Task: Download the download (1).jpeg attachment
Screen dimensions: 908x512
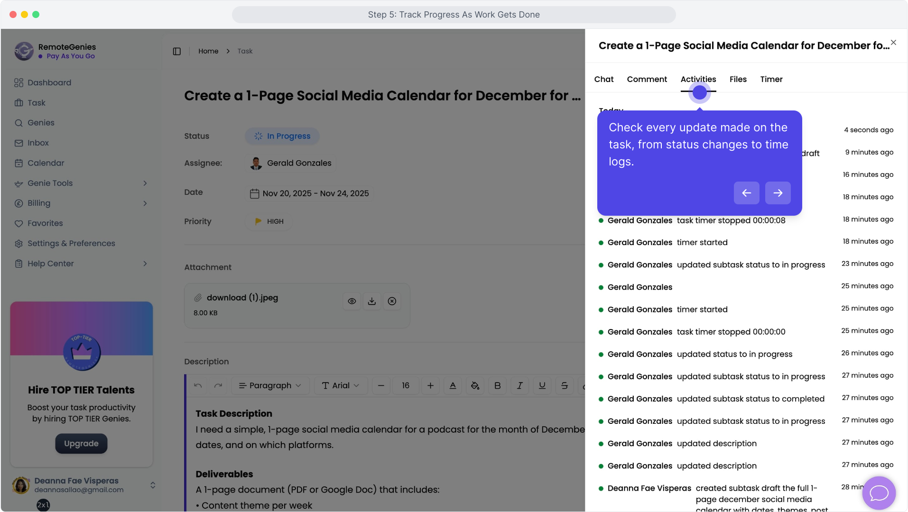Action: coord(372,301)
